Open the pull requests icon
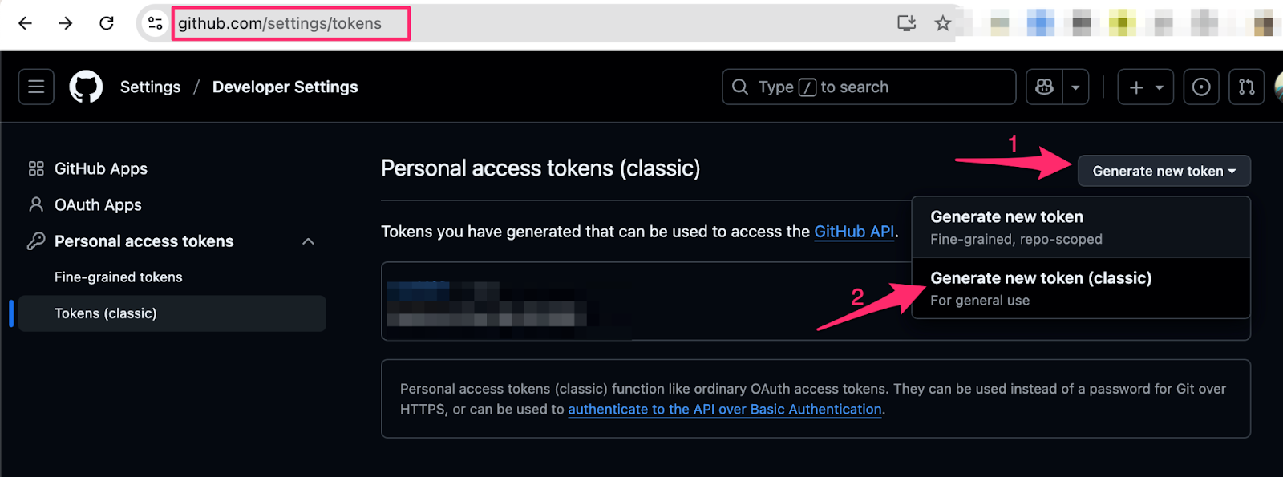1283x477 pixels. pyautogui.click(x=1246, y=87)
